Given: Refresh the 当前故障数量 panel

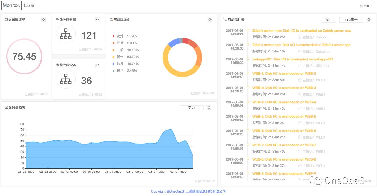Looking at the screenshot, I should point(98,20).
